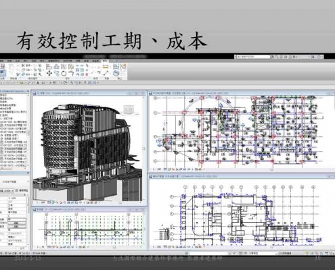Choose the Trim/Extend tool in the ribbon

[71, 73]
